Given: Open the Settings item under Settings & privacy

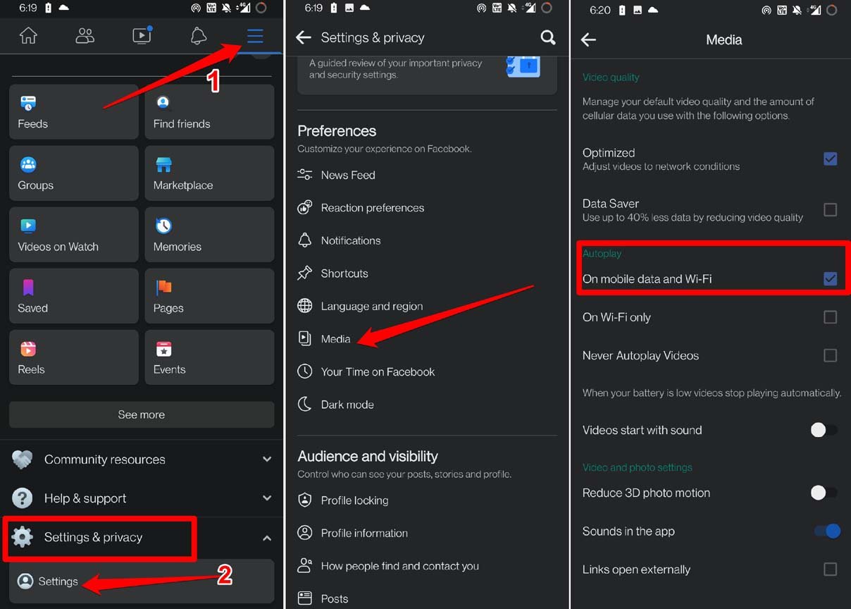Looking at the screenshot, I should coord(142,582).
